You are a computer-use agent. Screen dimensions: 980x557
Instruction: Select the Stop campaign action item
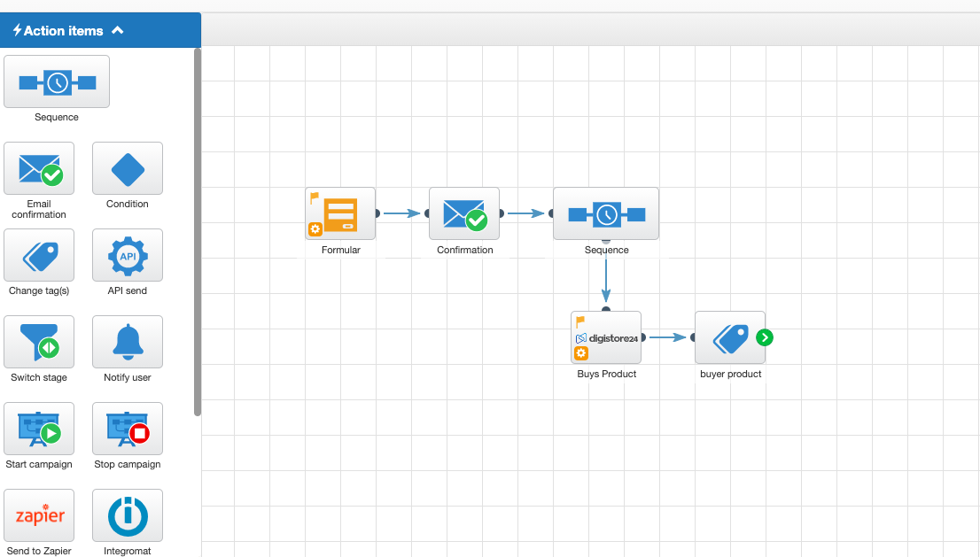(x=128, y=429)
